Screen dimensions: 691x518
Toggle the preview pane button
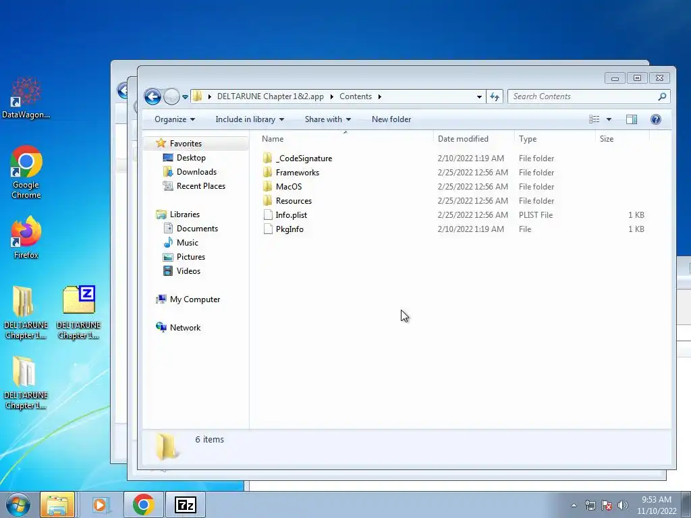click(x=632, y=119)
